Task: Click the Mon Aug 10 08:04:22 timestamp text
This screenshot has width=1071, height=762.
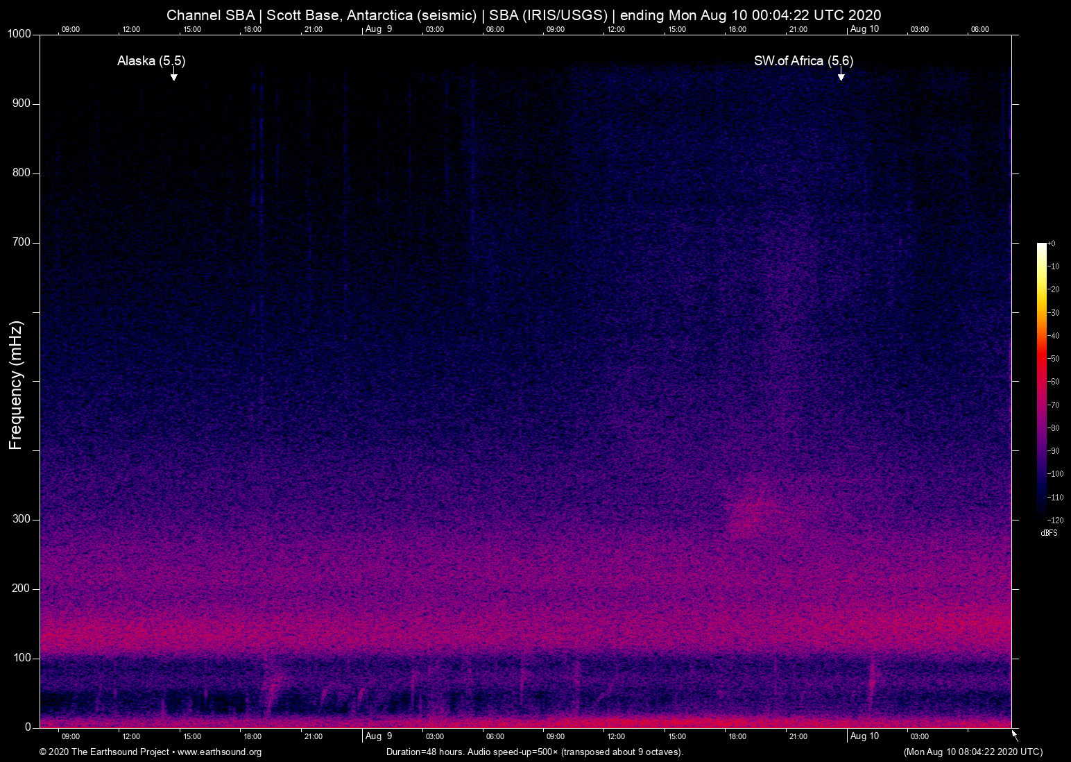Action: [972, 752]
